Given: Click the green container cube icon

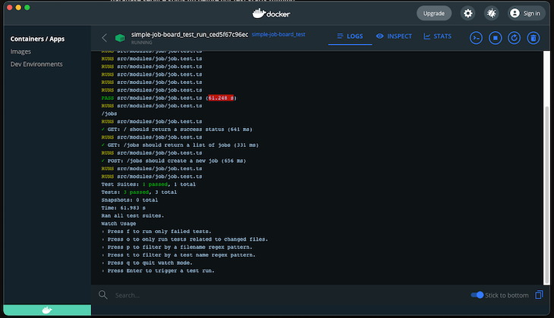Looking at the screenshot, I should point(119,37).
